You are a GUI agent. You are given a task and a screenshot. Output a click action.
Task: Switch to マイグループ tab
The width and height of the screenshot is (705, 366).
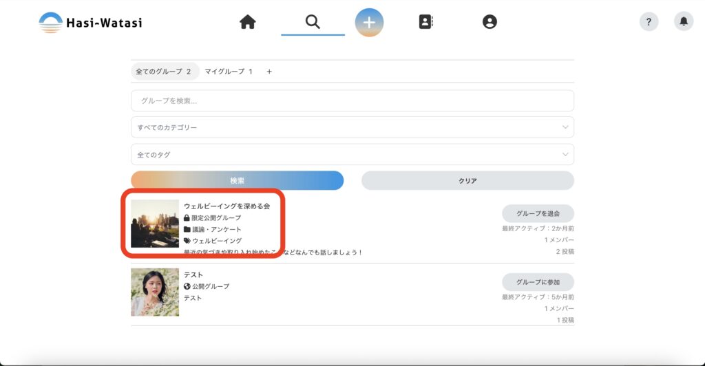click(229, 72)
